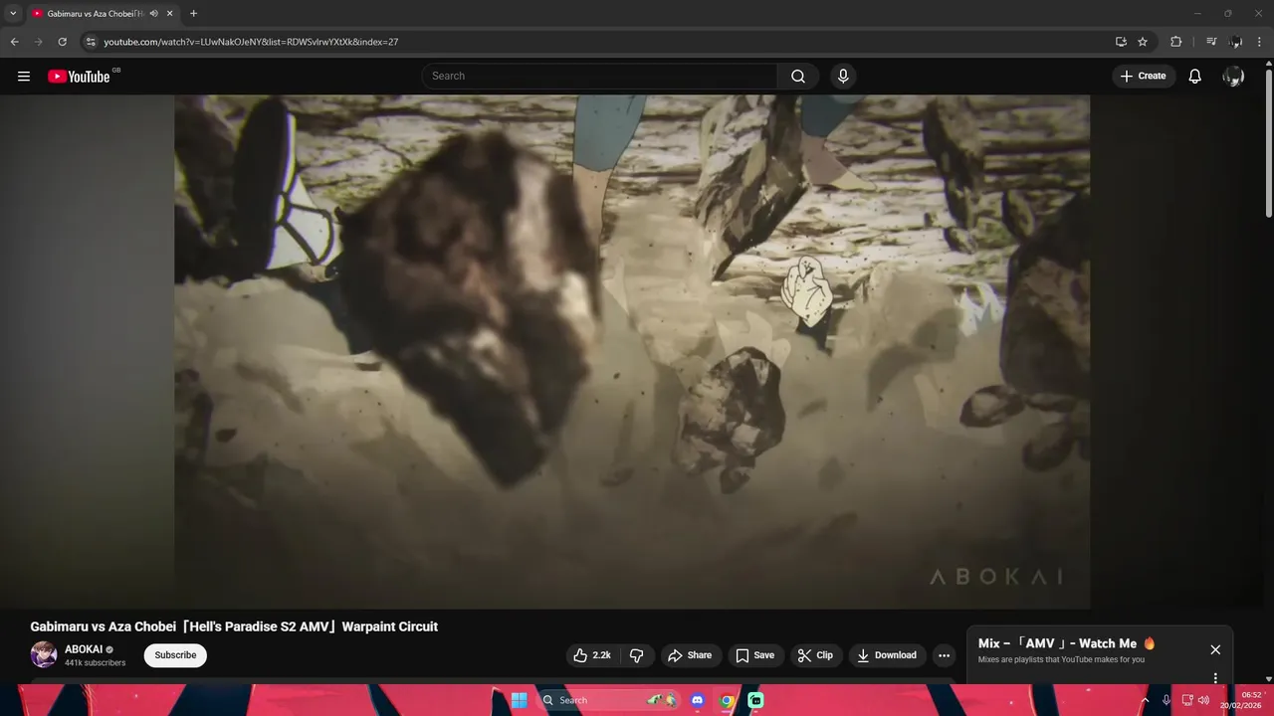
Task: Click inside the YouTube search field
Action: click(x=600, y=77)
